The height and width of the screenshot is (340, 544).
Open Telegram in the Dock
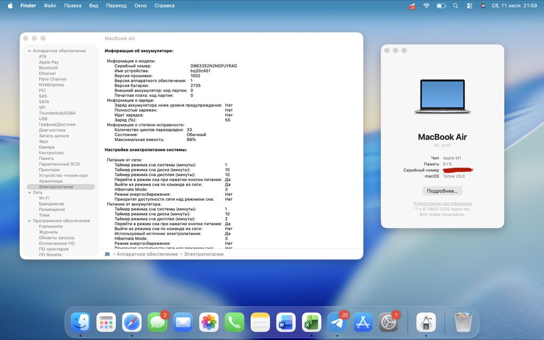[x=337, y=322]
